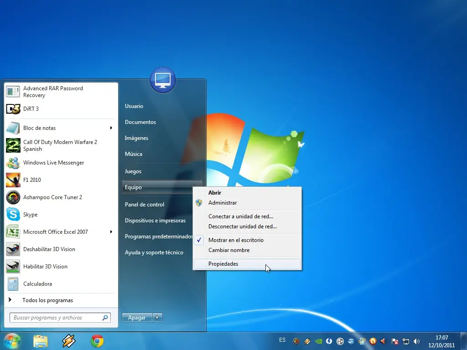Click the blue lightning bolt tray icon
Screen dimensions: 467x350
pos(329,341)
